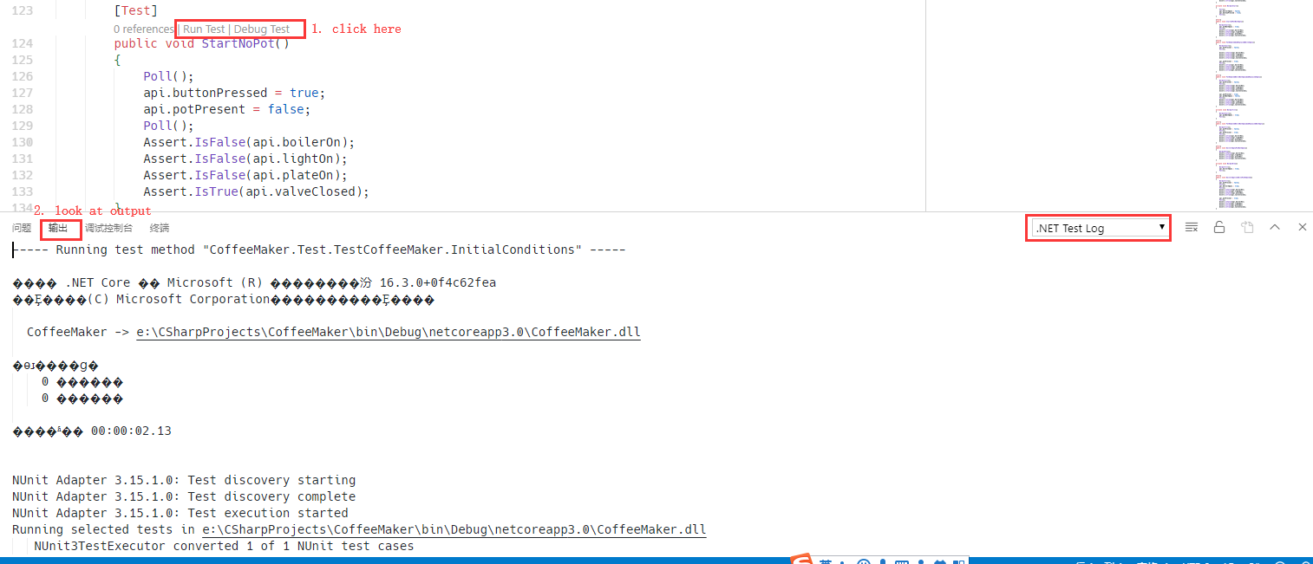Close the Output panel with the X icon
The height and width of the screenshot is (564, 1313).
tap(1303, 227)
